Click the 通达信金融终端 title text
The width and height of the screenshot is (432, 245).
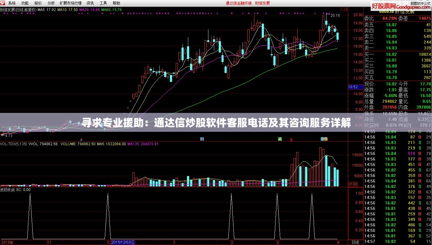coord(239,3)
